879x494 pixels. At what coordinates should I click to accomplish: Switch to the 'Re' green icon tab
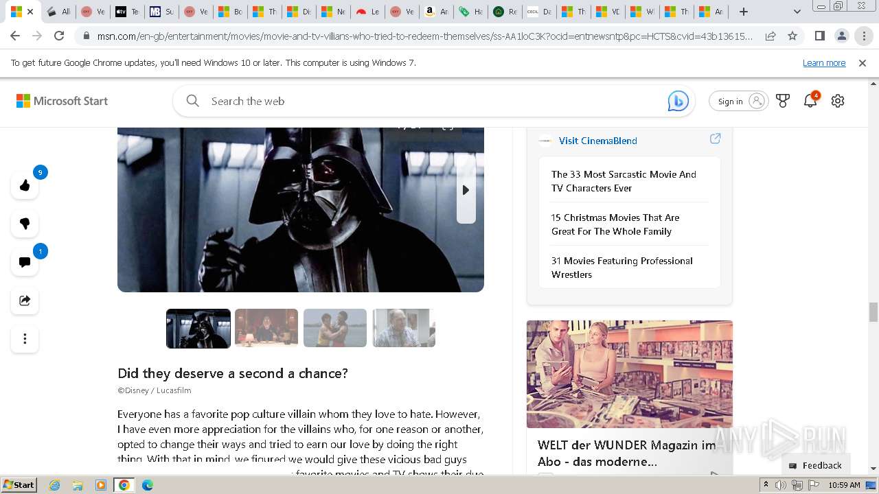[505, 12]
